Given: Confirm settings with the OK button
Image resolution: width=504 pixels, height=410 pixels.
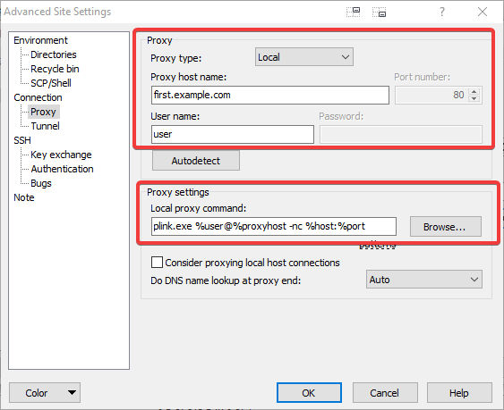Looking at the screenshot, I should coord(309,392).
